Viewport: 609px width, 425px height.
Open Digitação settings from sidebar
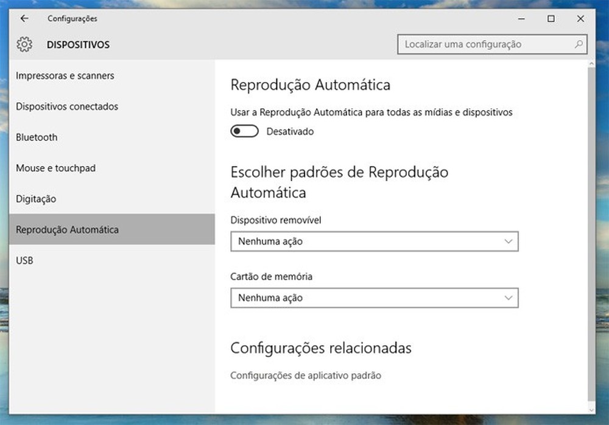tap(38, 199)
